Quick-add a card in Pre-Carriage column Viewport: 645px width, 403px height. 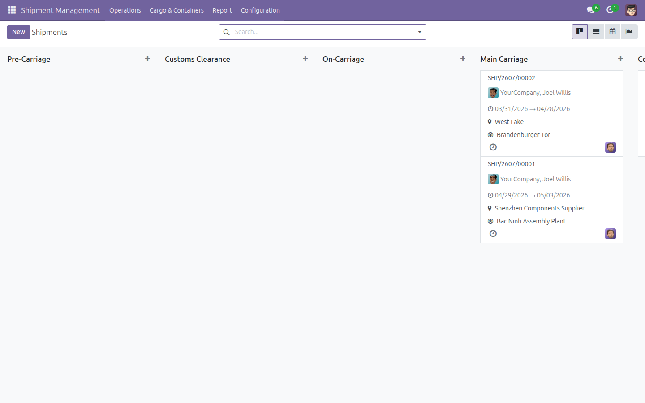(147, 59)
